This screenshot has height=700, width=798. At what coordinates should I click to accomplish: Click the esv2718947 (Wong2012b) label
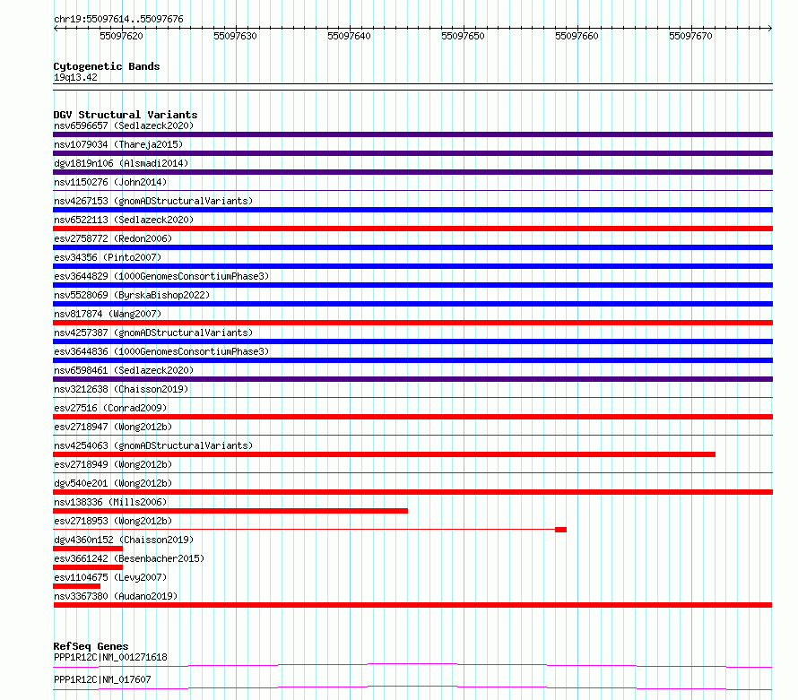[x=113, y=427]
